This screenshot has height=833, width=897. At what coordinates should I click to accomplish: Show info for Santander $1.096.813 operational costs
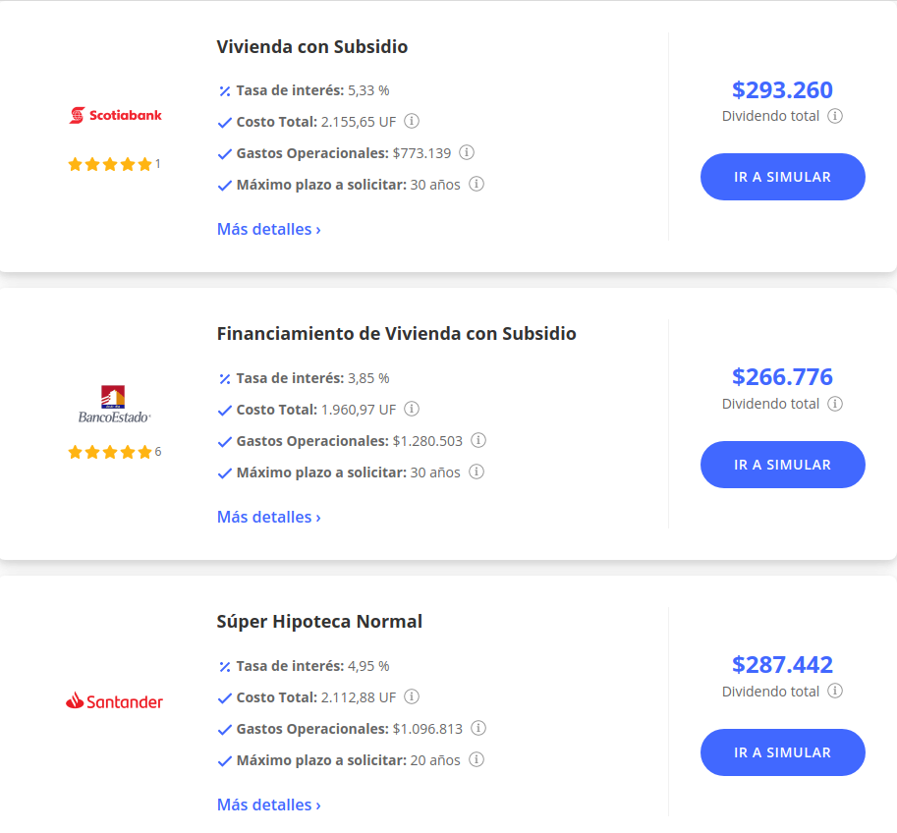pos(478,728)
